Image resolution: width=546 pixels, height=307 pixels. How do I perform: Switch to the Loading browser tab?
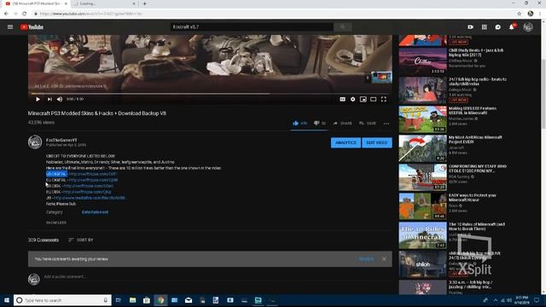click(x=104, y=3)
